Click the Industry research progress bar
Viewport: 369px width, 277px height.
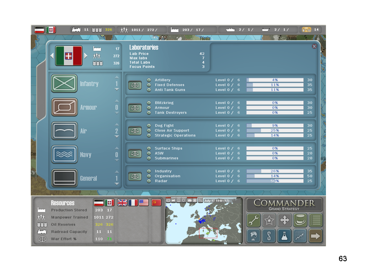click(x=275, y=171)
